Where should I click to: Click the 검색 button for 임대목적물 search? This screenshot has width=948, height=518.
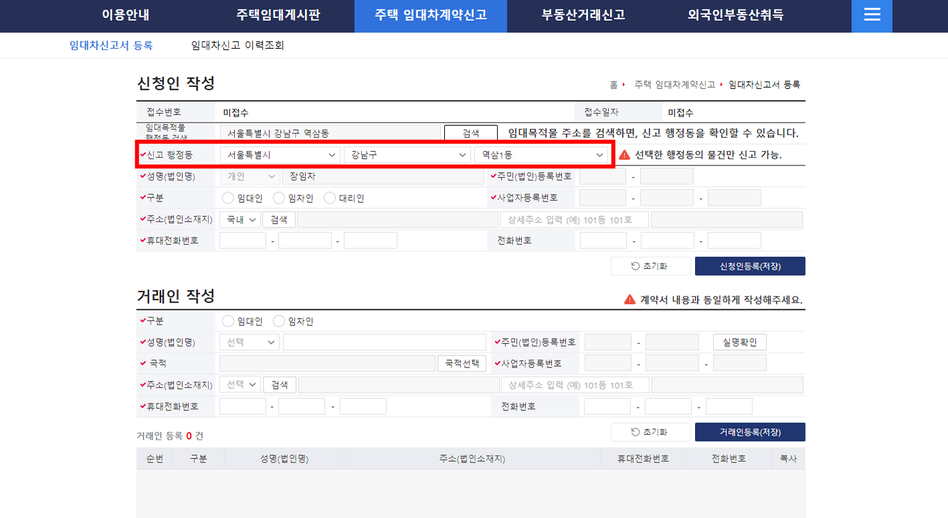click(x=470, y=133)
